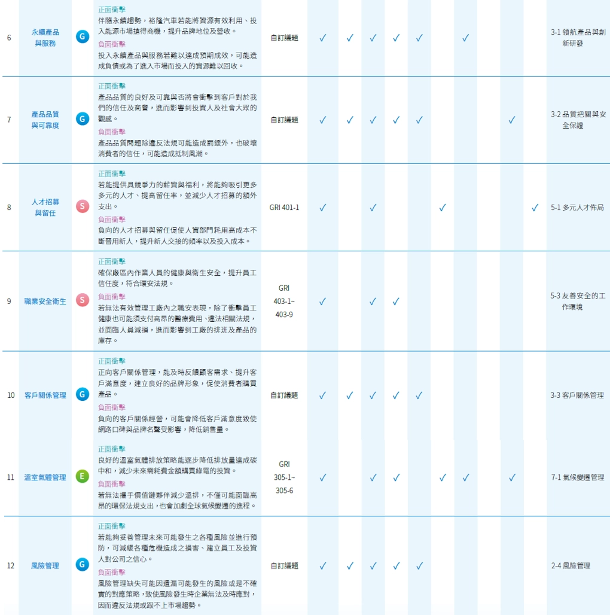This screenshot has height=615, width=610.
Task: Click the first checkmark in the 職業安全衛生 row
Action: coord(322,302)
